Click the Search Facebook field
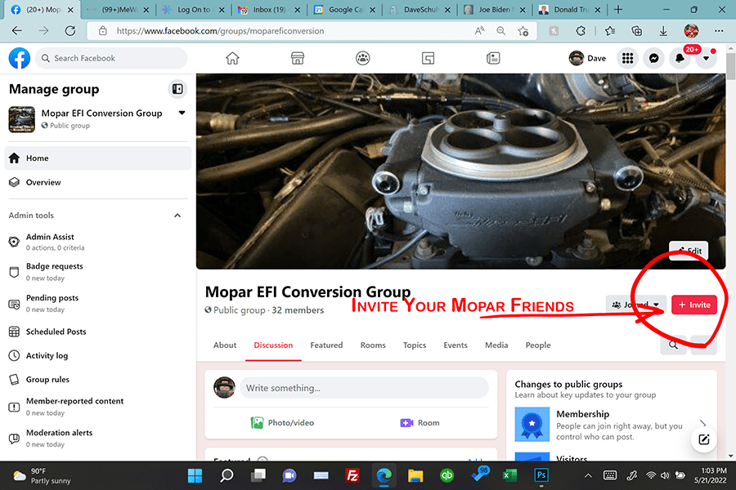The width and height of the screenshot is (736, 490). coord(110,58)
